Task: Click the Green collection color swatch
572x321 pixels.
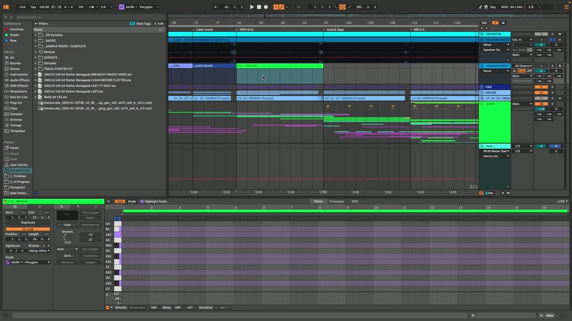Action: point(6,35)
